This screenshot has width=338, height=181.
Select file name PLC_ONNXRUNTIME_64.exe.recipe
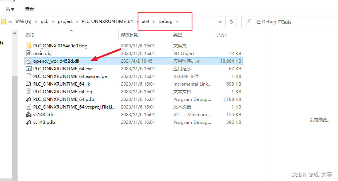pos(70,76)
